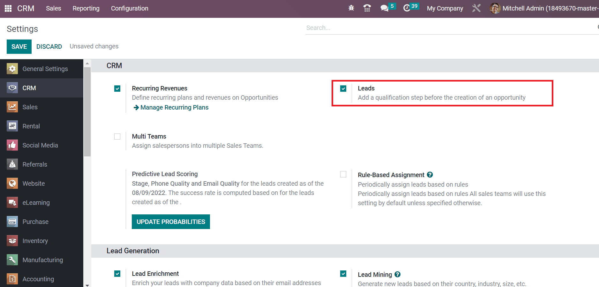Image resolution: width=599 pixels, height=287 pixels.
Task: Select Social Media settings in sidebar
Action: [x=41, y=145]
